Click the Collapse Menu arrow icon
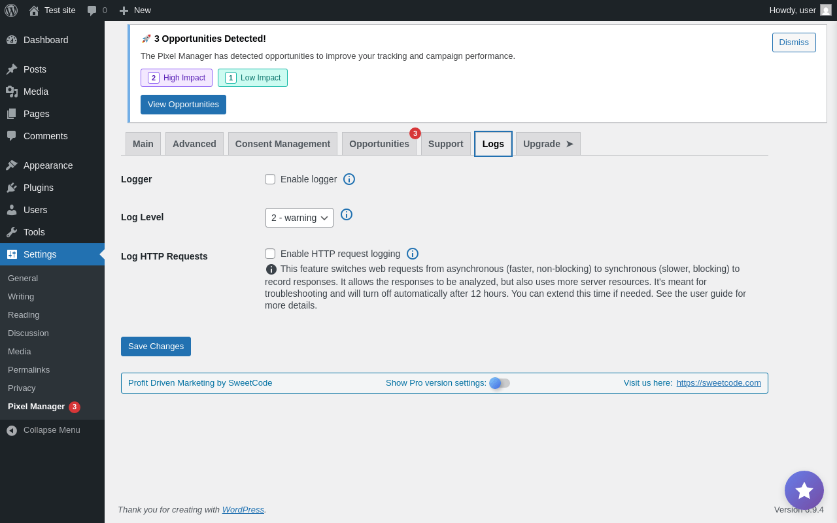Viewport: 837px width, 523px height. (12, 430)
